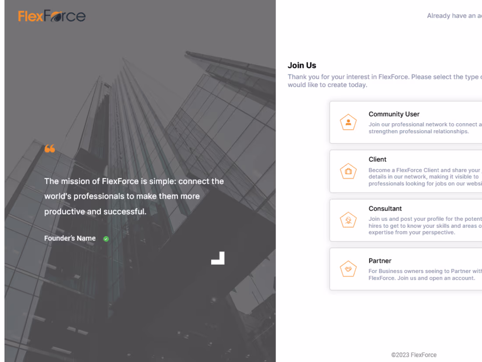Click the white closing quote mark graphic
This screenshot has width=482, height=362.
click(218, 258)
